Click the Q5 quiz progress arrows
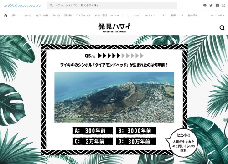The height and width of the screenshot is (164, 228). (x=121, y=56)
